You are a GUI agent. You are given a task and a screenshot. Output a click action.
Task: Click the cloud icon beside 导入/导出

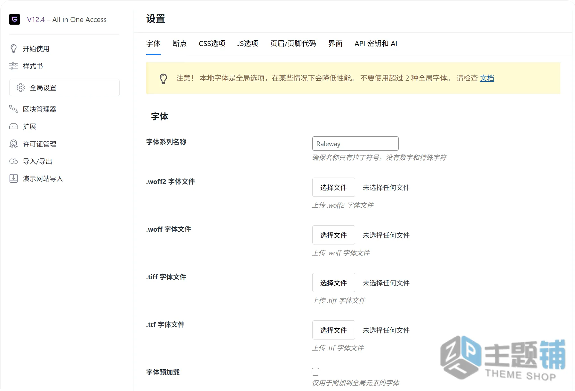click(13, 161)
